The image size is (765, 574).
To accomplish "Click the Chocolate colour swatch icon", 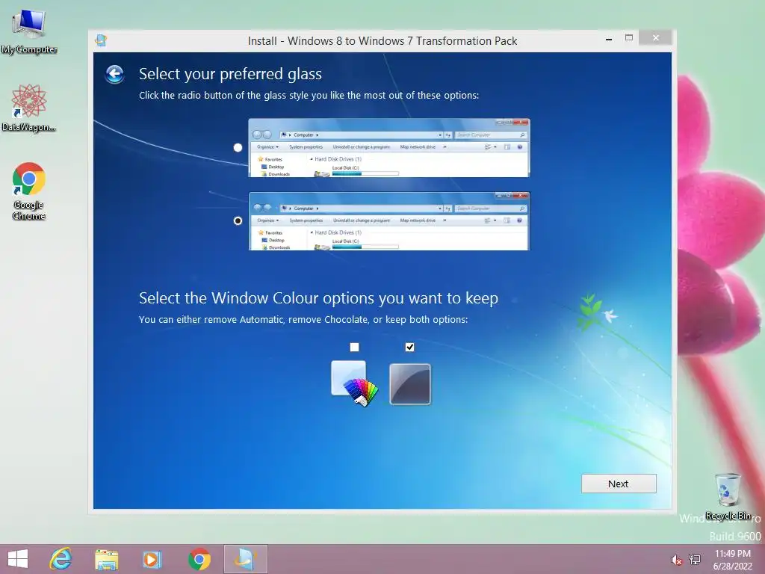I will point(410,384).
